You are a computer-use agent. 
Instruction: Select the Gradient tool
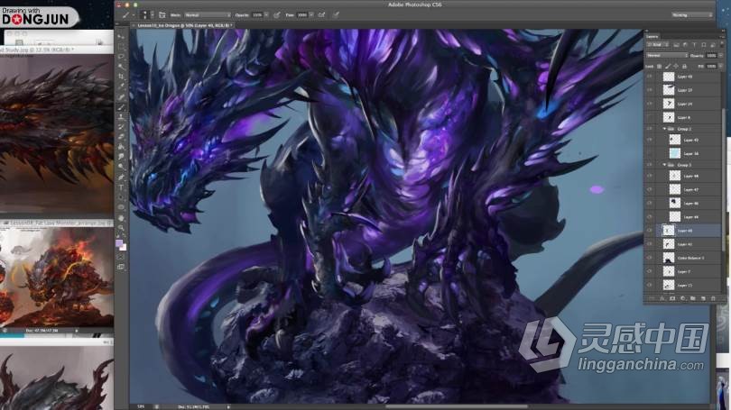(121, 147)
